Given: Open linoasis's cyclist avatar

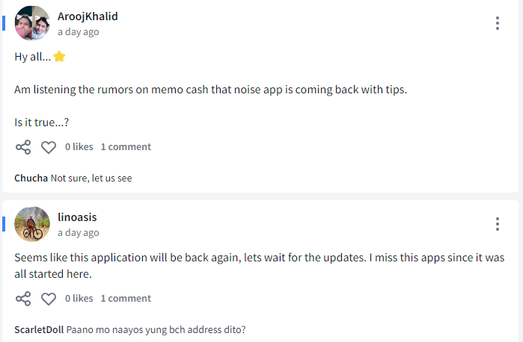Looking at the screenshot, I should 32,224.
